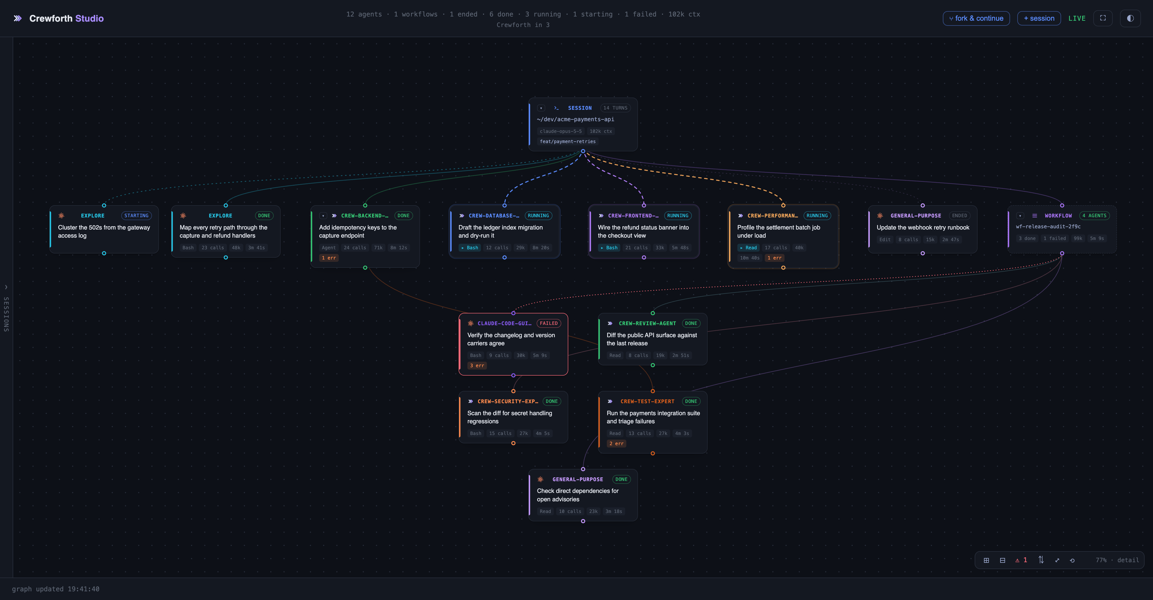Click the diagonal fit-to-view arrow icon
The width and height of the screenshot is (1153, 600).
tap(1057, 560)
